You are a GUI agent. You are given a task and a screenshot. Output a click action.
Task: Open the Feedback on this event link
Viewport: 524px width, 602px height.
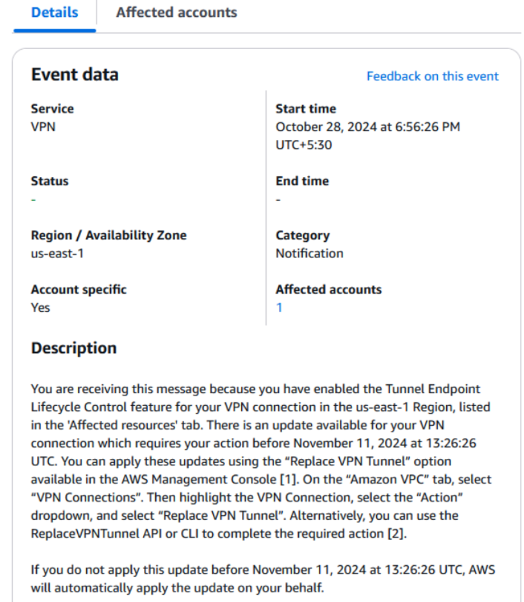432,76
